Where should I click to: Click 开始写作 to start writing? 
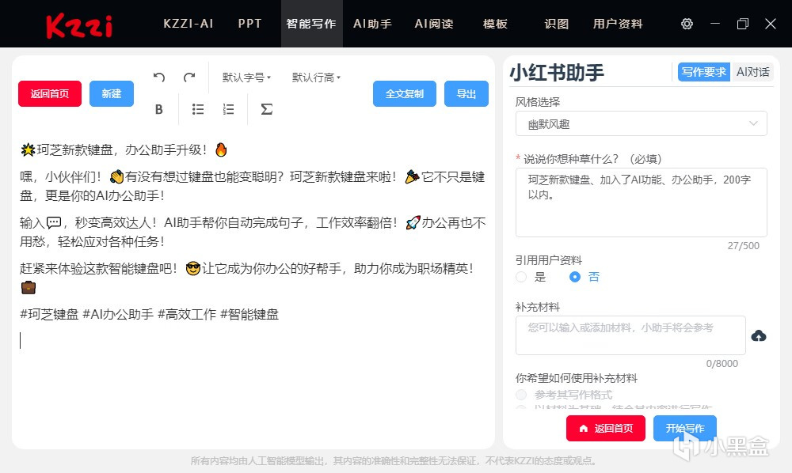(685, 428)
